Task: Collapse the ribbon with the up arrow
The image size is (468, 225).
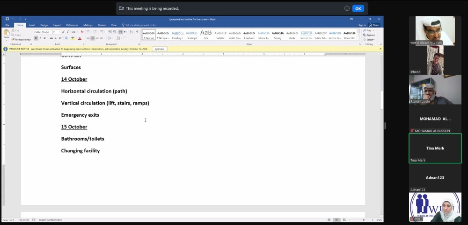Action: coord(380,44)
